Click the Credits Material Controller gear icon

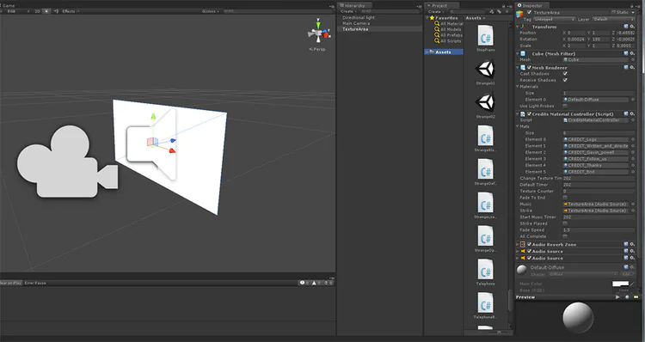pos(632,114)
